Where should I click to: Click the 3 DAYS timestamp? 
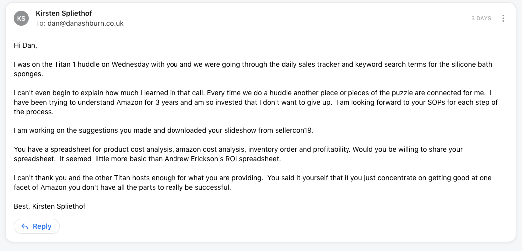481,18
